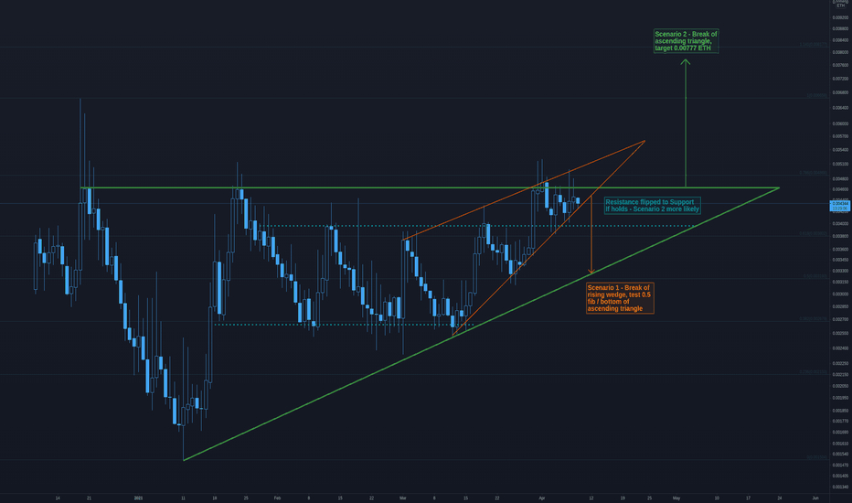Click the 10 date label on time axis

717,498
